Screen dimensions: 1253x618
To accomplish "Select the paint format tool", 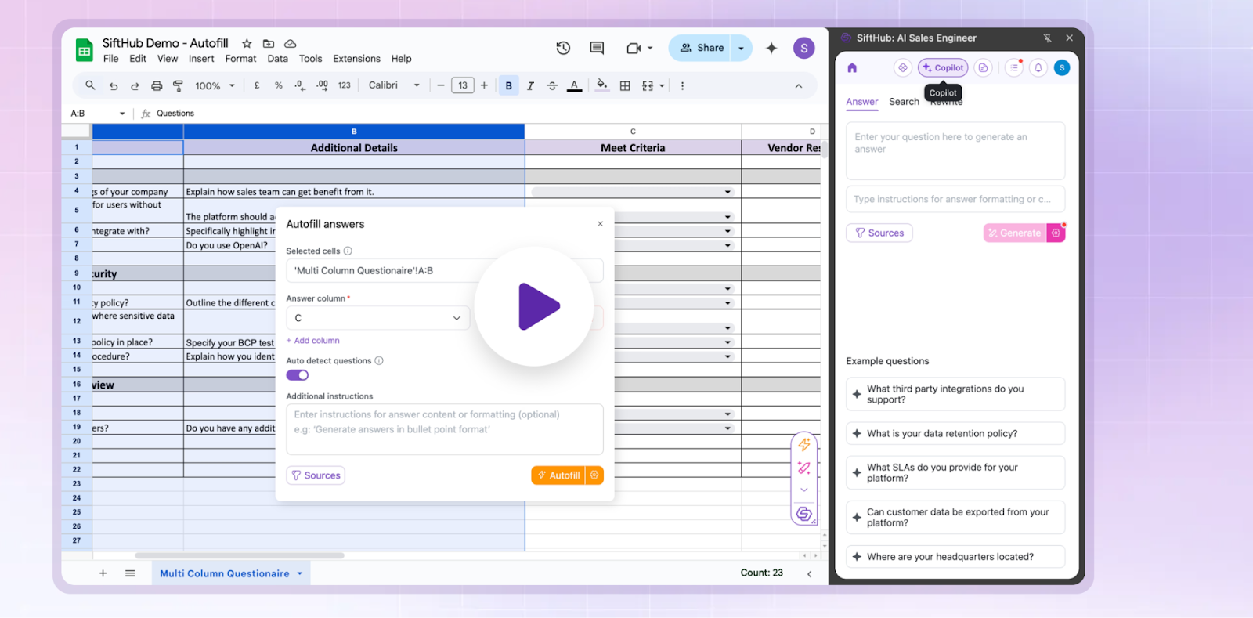I will pyautogui.click(x=178, y=86).
